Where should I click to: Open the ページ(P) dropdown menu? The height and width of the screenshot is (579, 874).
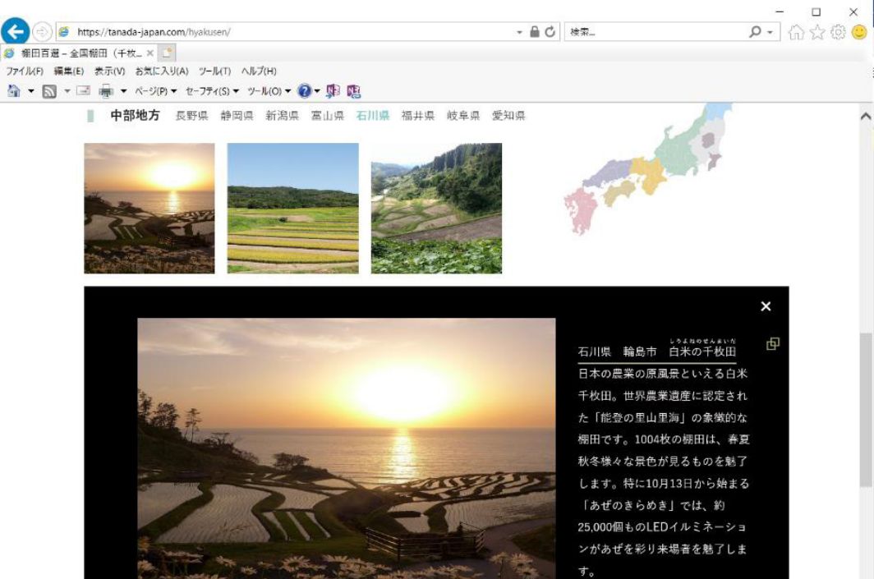tap(155, 91)
